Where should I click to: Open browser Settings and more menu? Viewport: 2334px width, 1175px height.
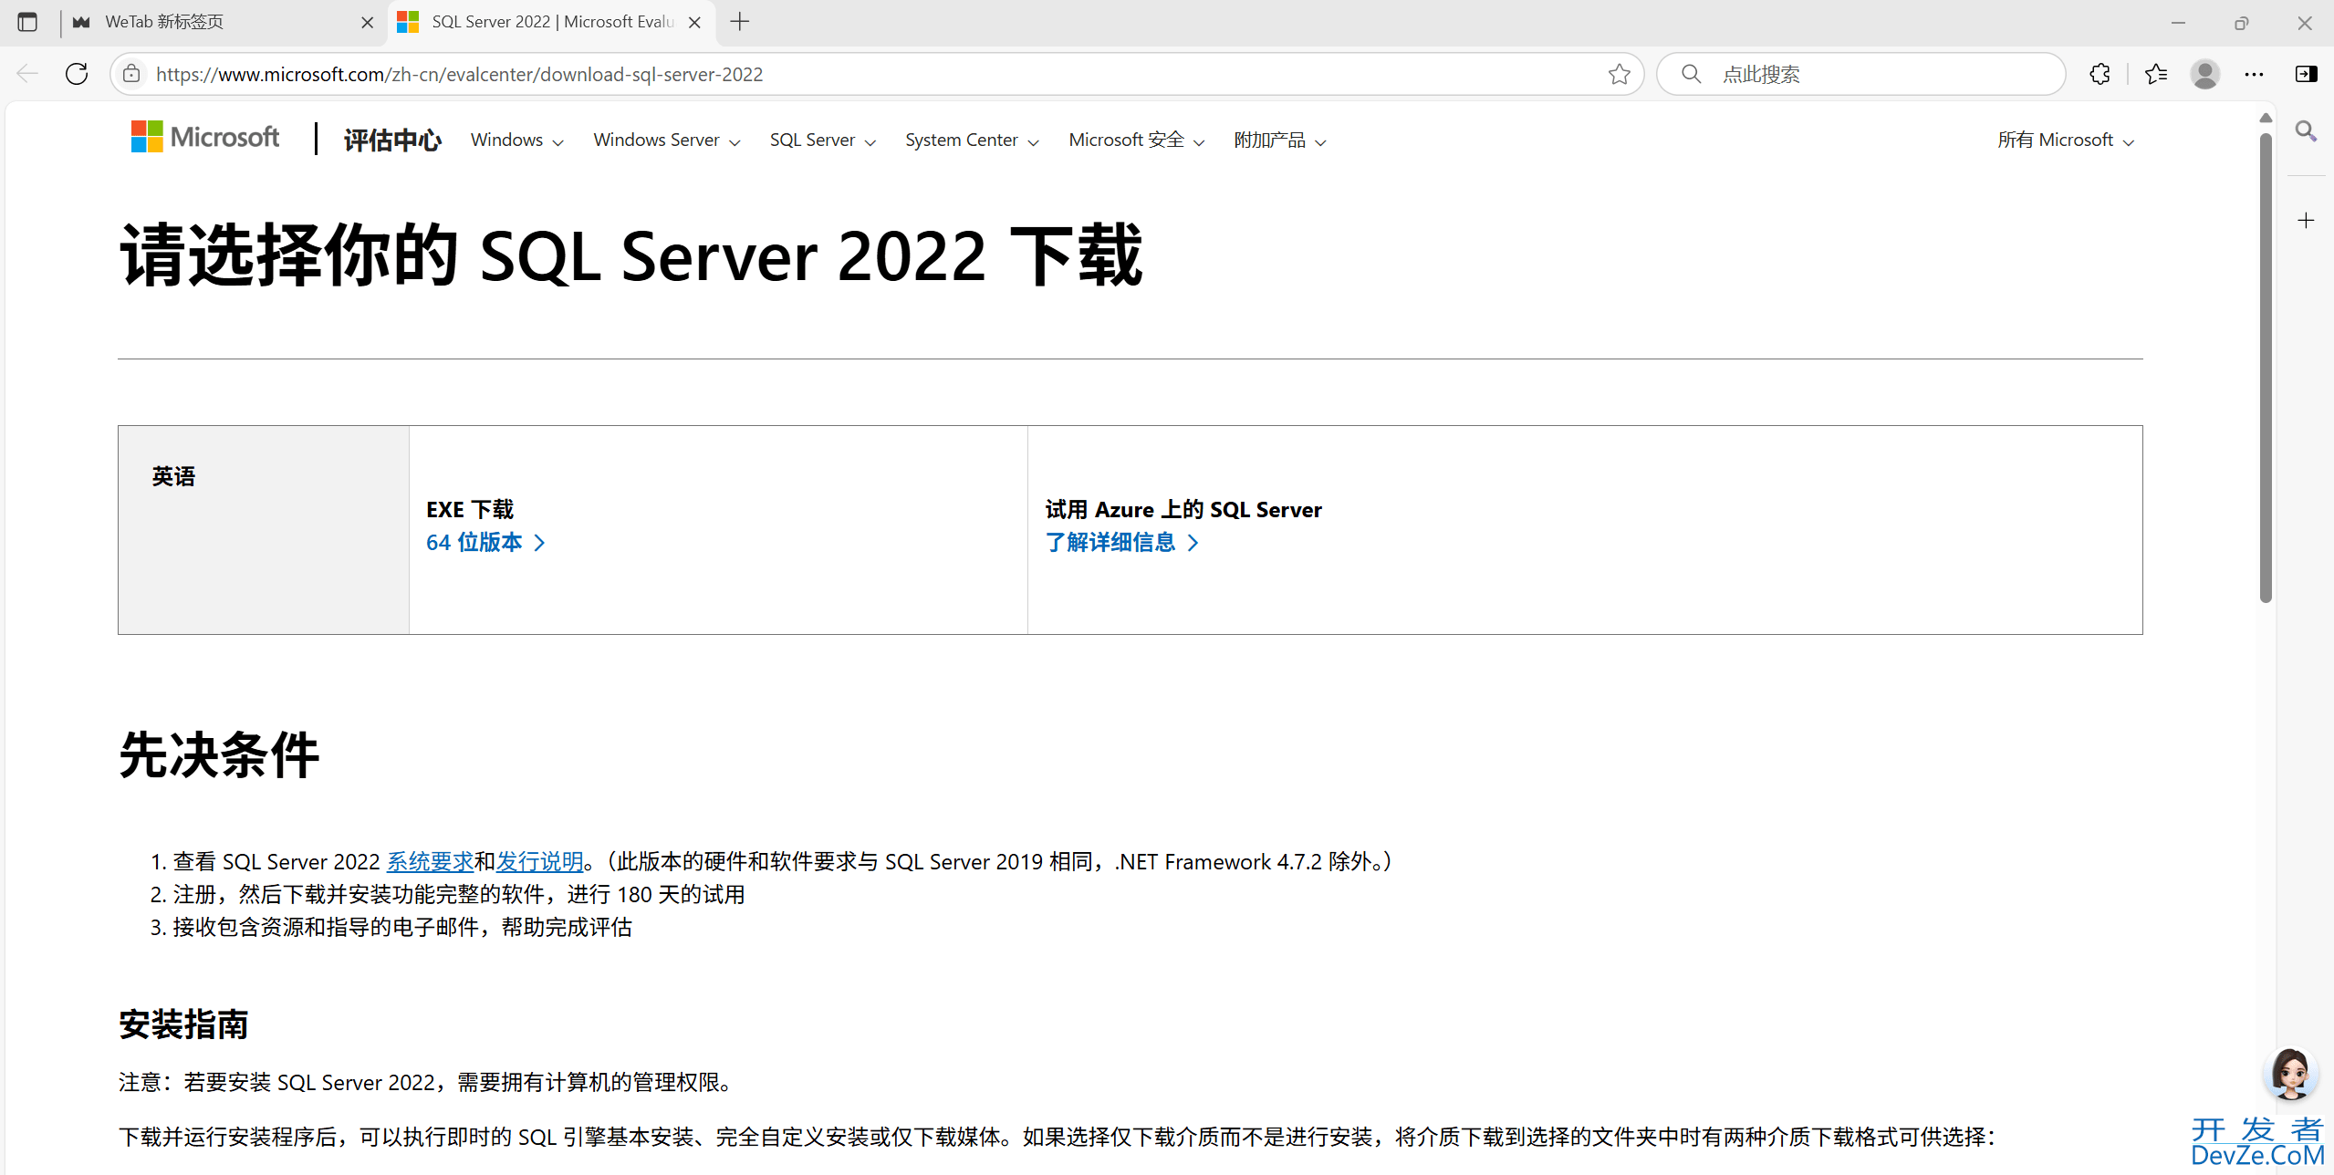[x=2254, y=74]
